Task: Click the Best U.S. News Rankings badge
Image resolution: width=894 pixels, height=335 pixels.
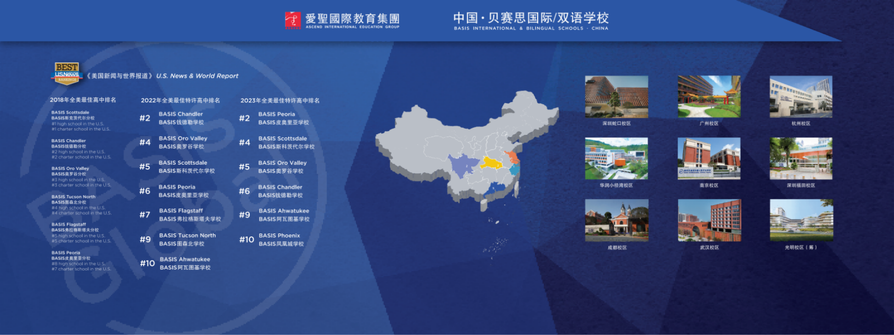Action: [x=66, y=73]
